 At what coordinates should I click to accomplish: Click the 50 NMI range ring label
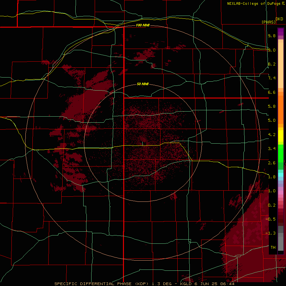tap(143, 84)
